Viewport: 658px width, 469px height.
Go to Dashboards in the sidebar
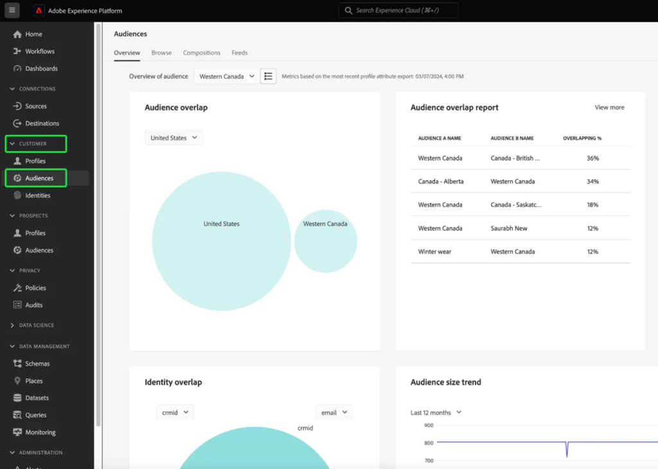[41, 69]
